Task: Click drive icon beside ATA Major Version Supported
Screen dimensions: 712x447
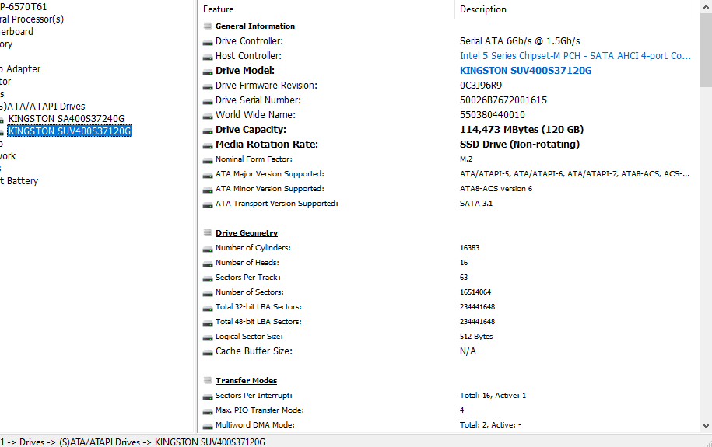Action: tap(208, 175)
